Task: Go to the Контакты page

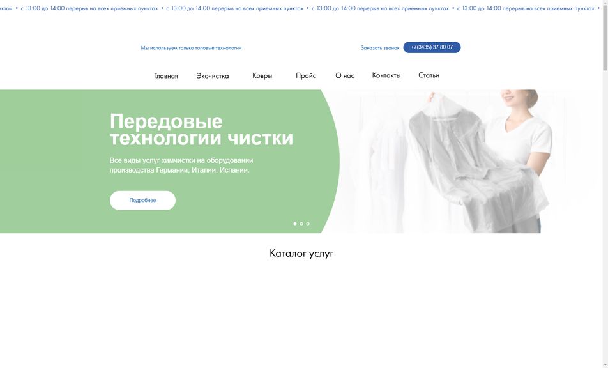Action: tap(386, 75)
